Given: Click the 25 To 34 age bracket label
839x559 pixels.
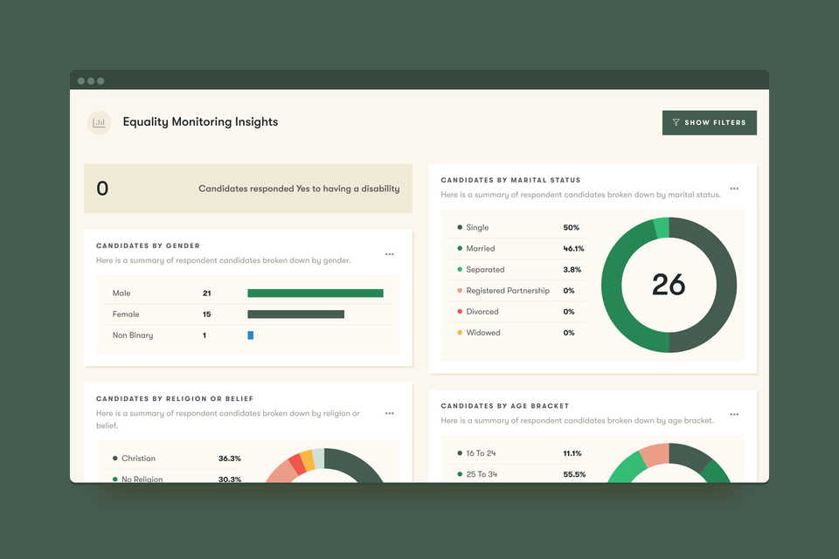Looking at the screenshot, I should (x=482, y=474).
